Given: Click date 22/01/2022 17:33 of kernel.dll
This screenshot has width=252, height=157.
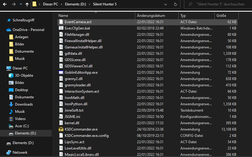Looking at the screenshot, I should [x=150, y=123].
